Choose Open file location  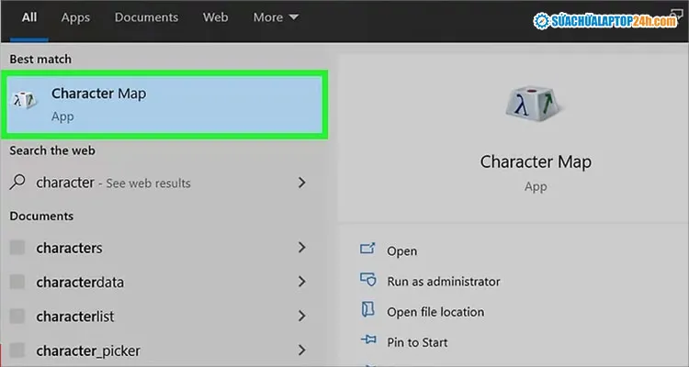pos(435,312)
